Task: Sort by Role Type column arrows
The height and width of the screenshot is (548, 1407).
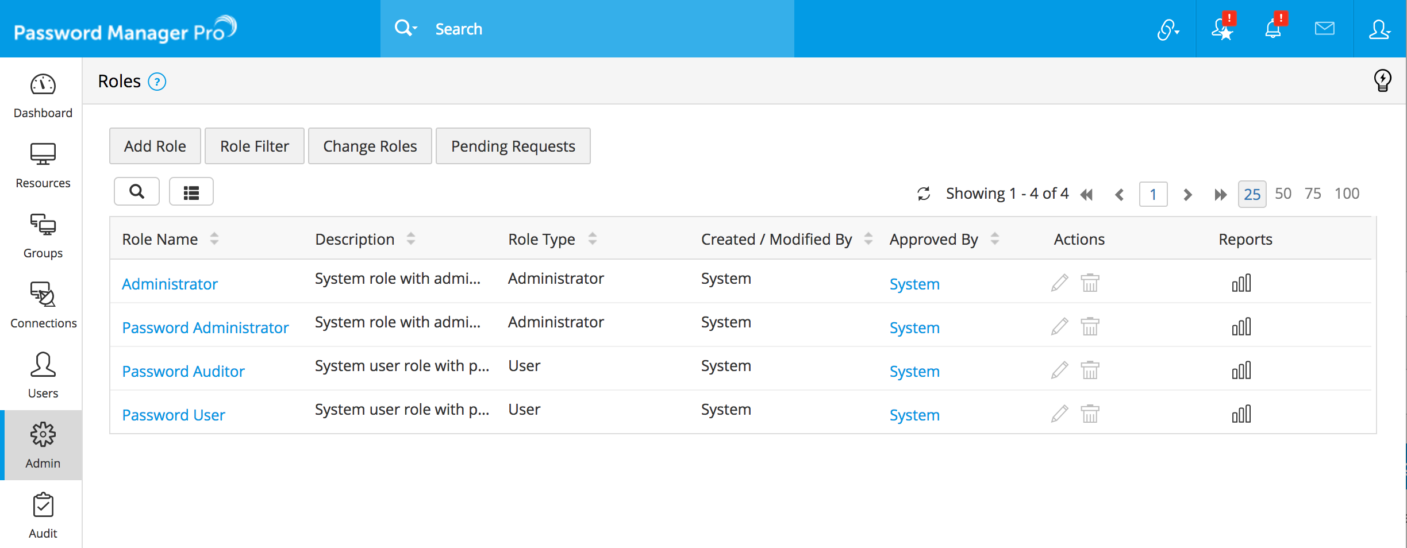Action: click(593, 239)
